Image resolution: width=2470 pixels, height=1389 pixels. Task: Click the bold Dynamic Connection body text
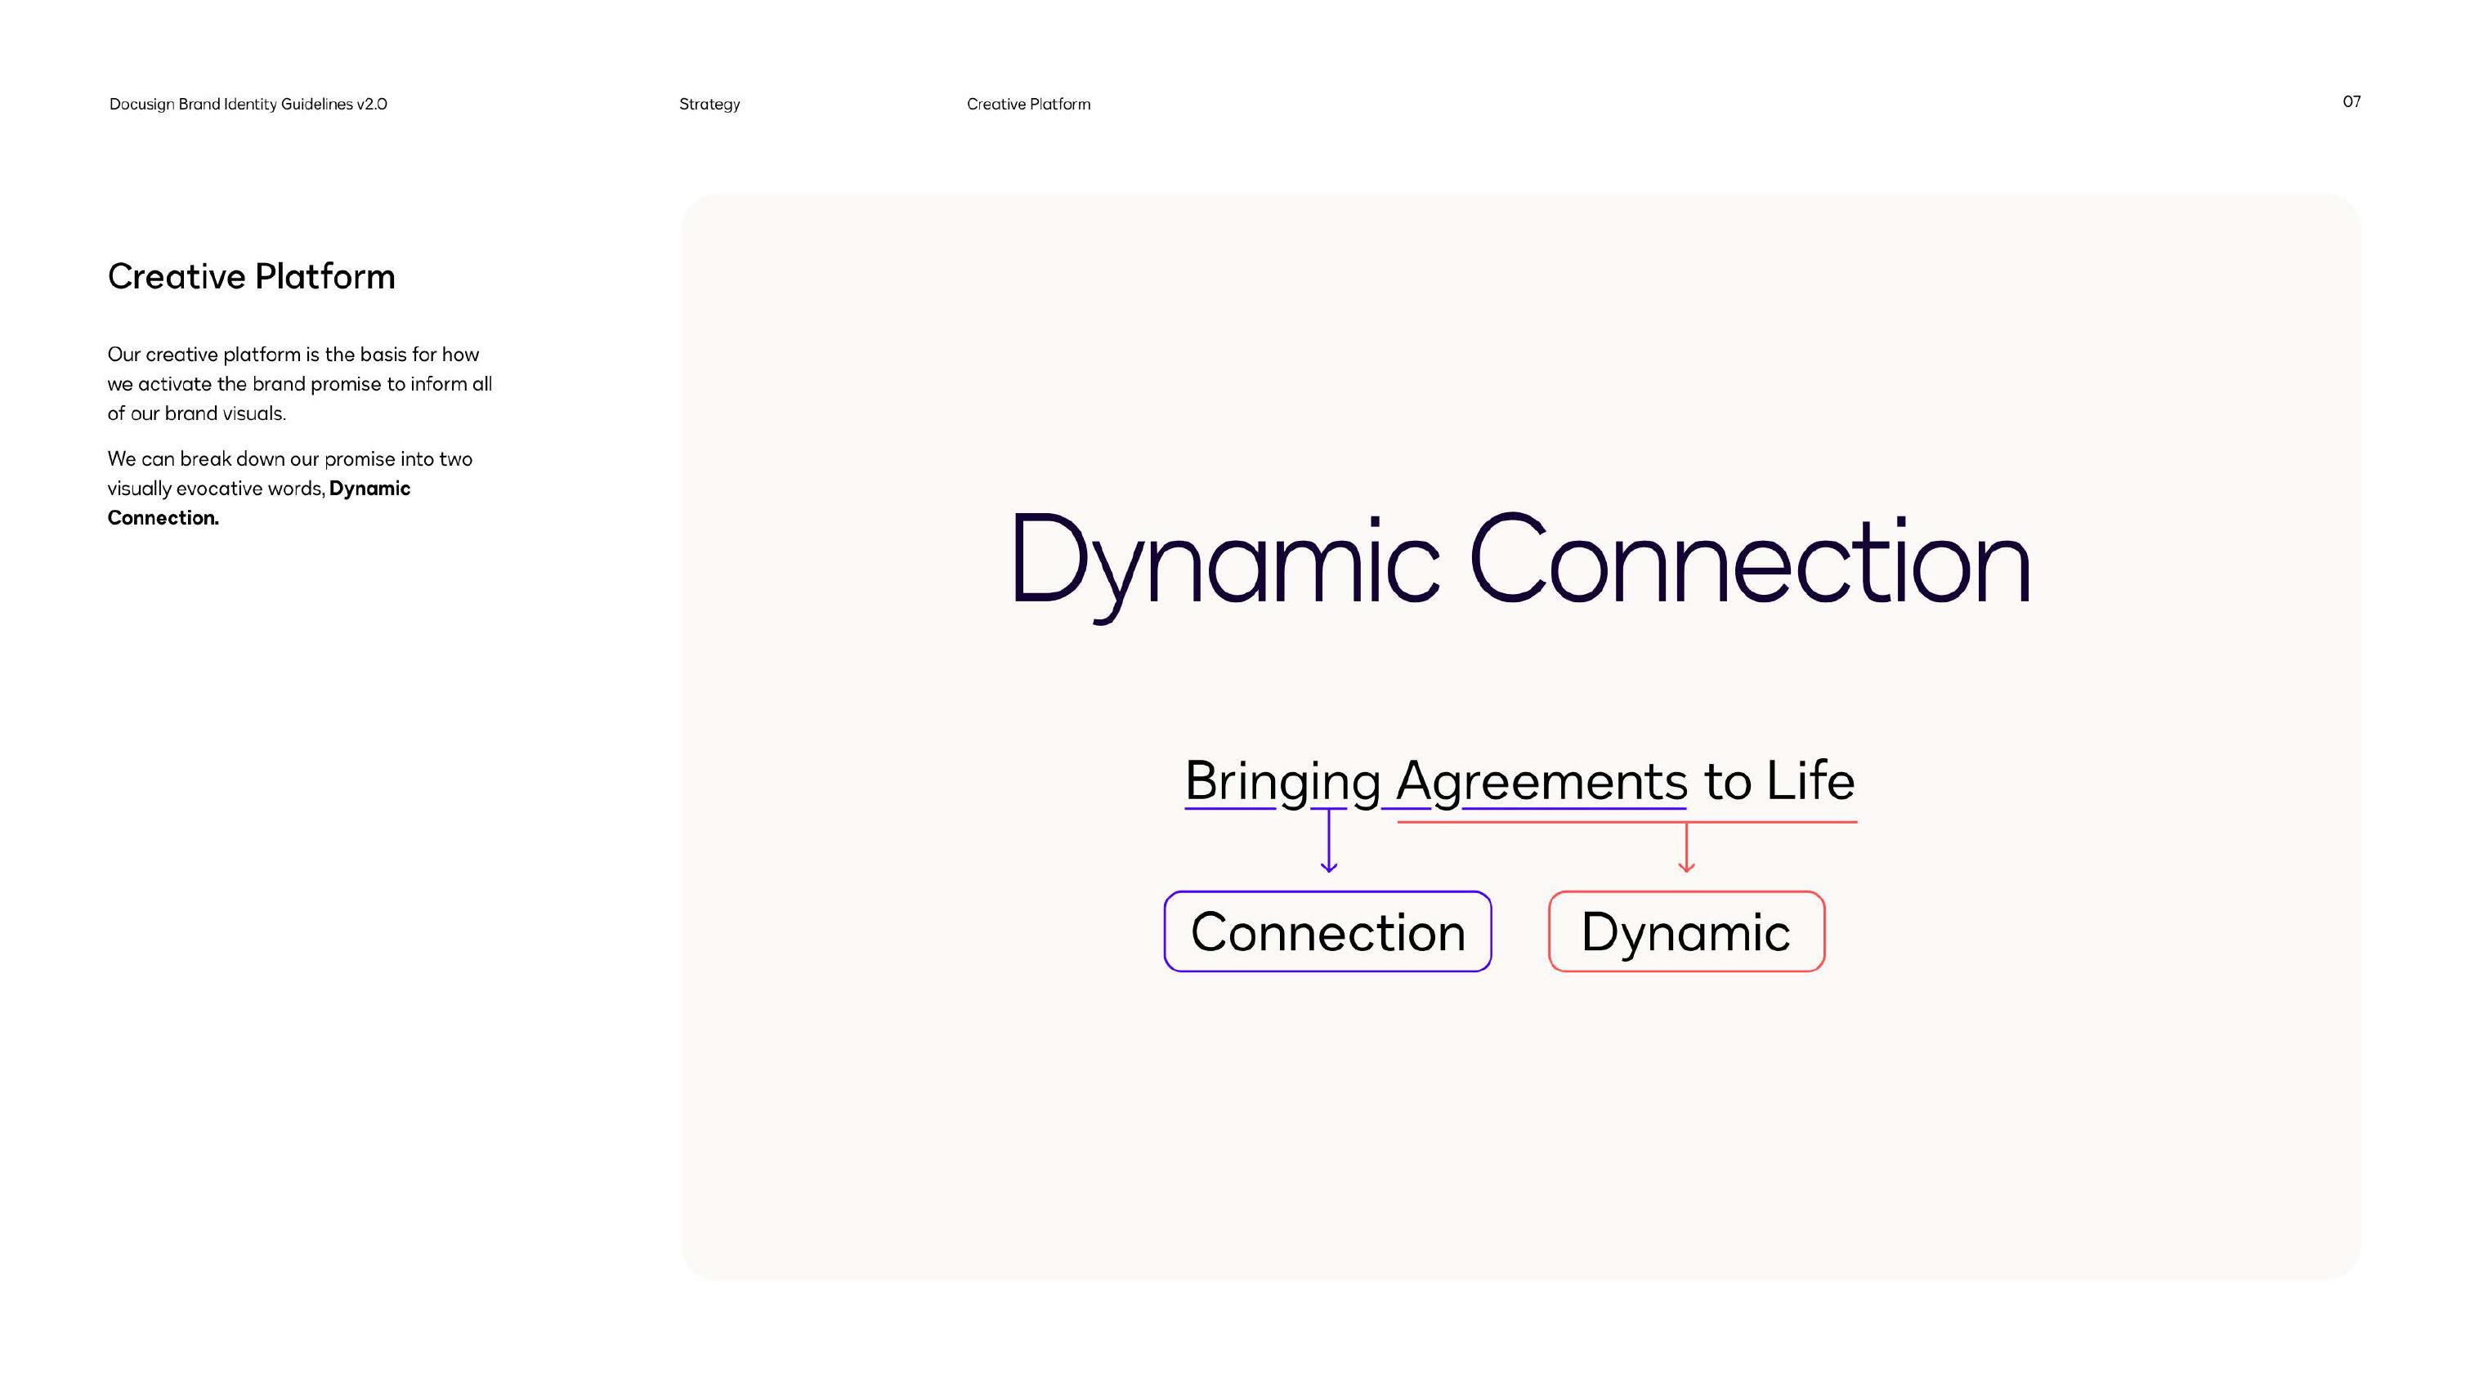369,489
